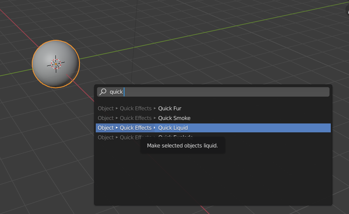
Task: Click the arrow before Quick Fur
Action: click(155, 108)
